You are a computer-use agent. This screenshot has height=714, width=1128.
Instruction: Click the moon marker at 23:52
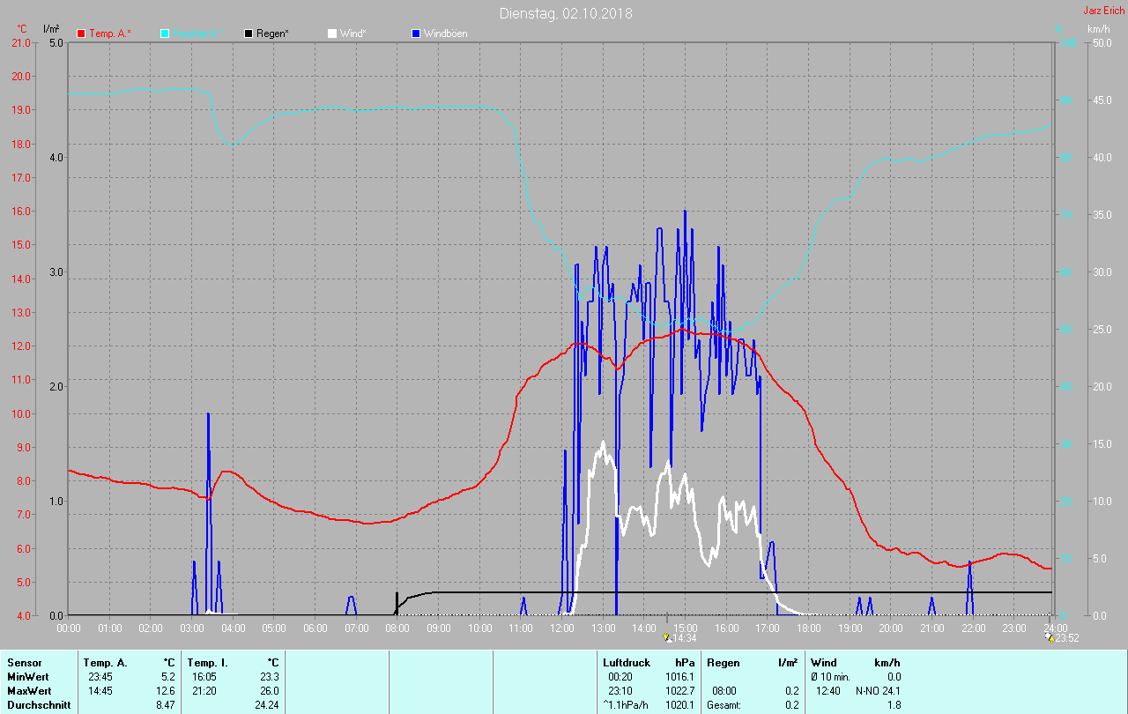1049,637
